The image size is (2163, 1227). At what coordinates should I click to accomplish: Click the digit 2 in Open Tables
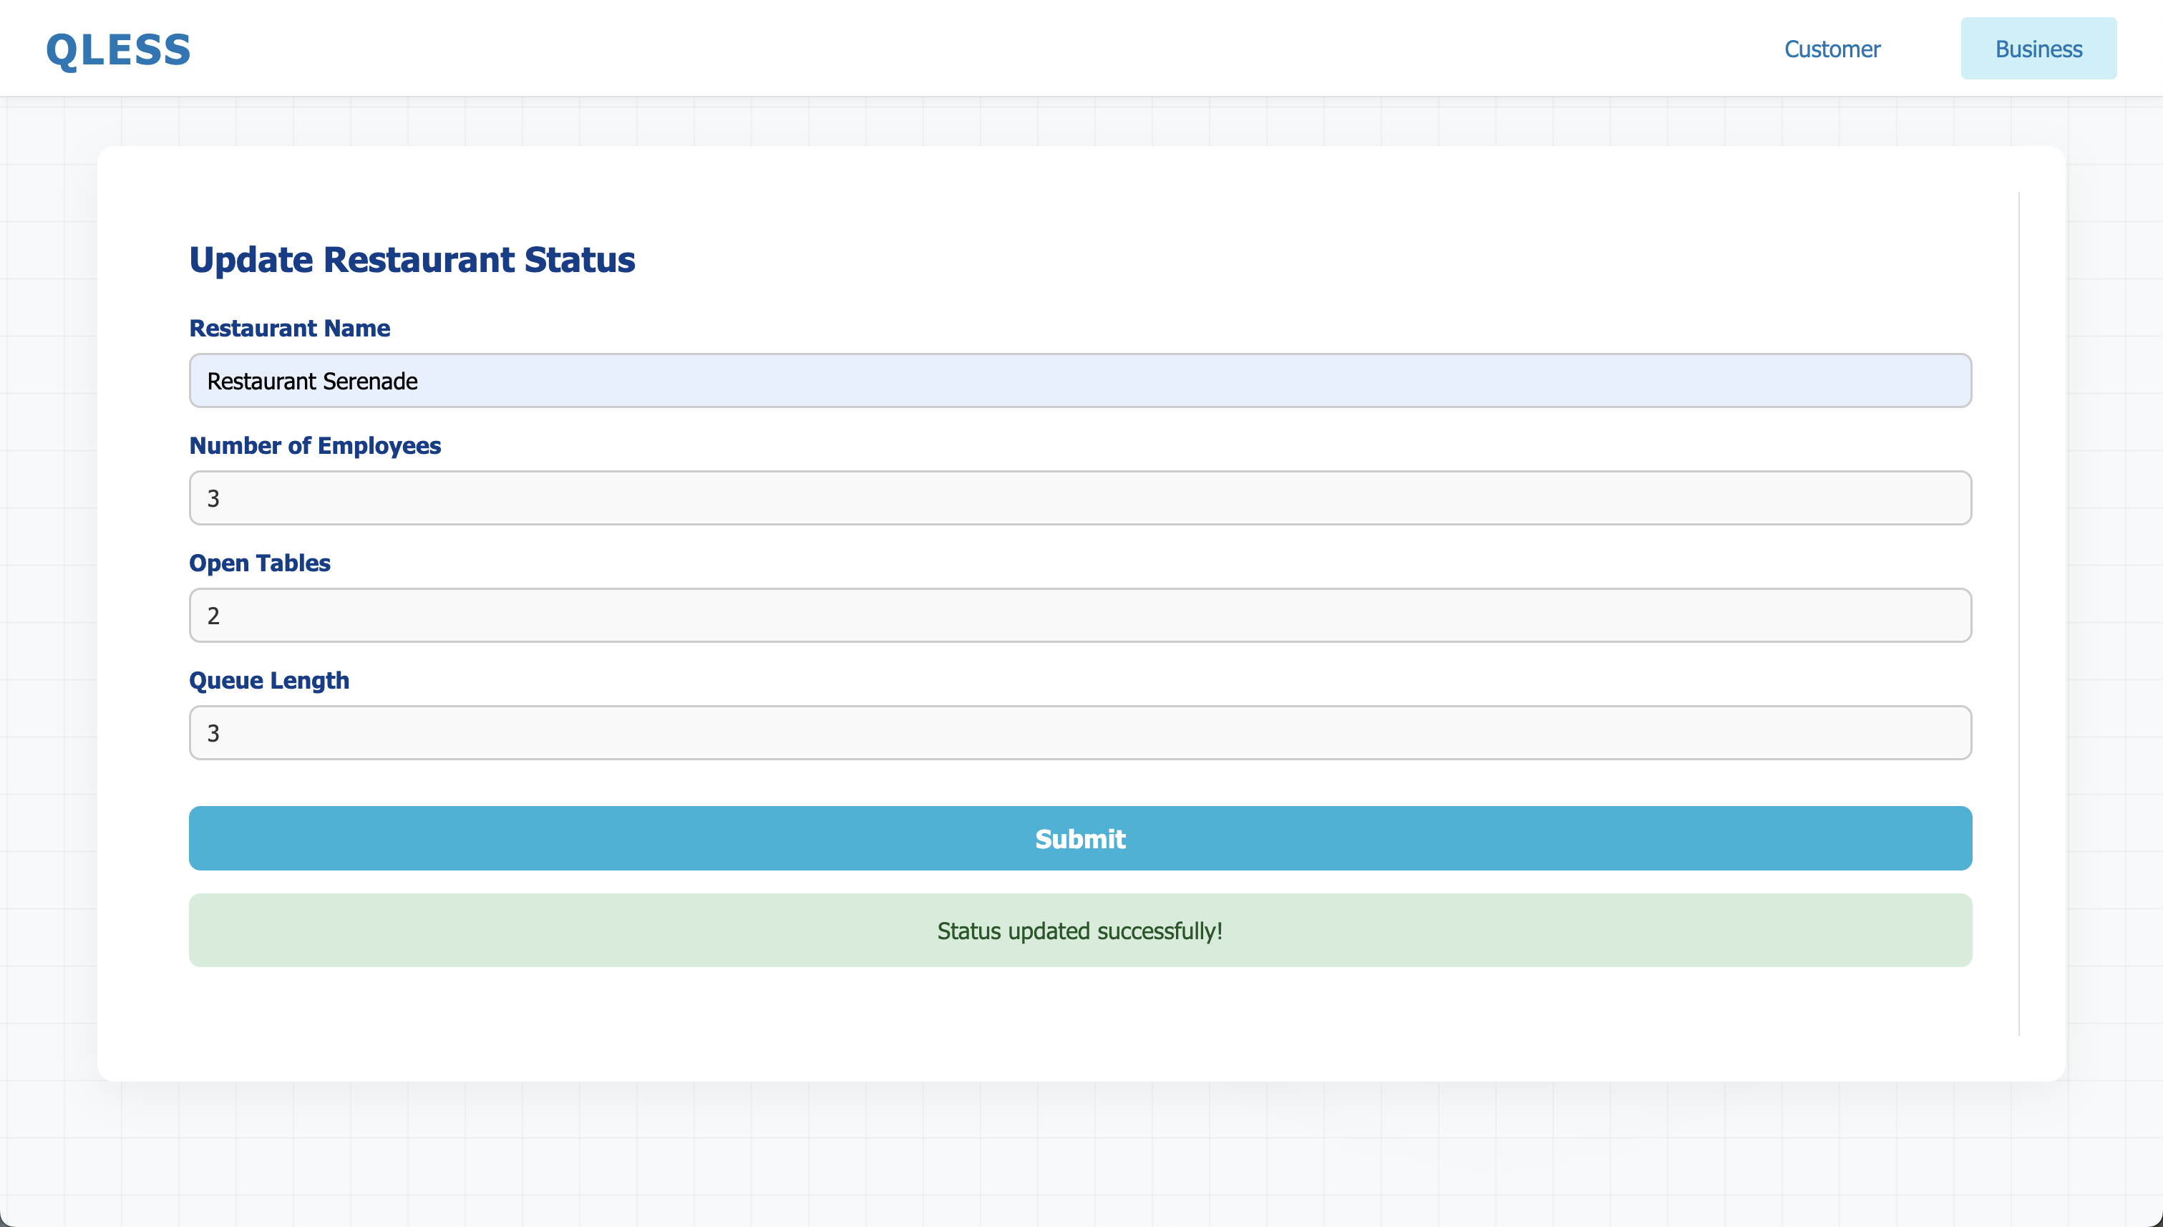pos(213,616)
